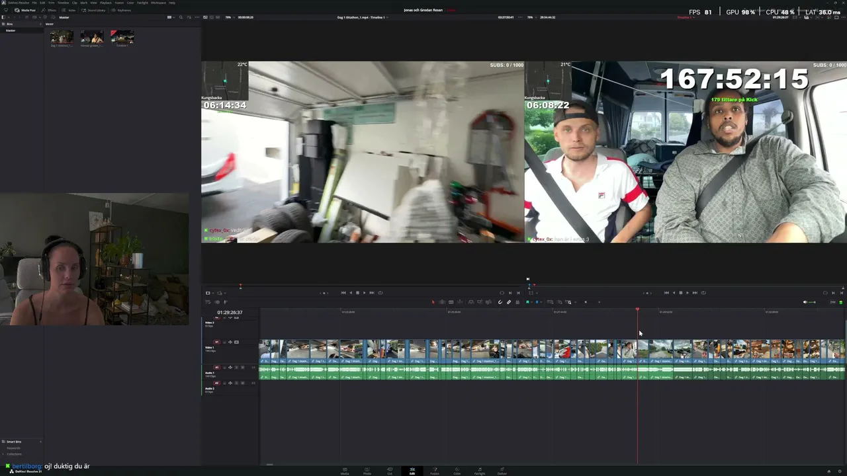Screen dimensions: 847x476
Task: Choose the Selection Mode arrow tool
Action: (x=433, y=302)
